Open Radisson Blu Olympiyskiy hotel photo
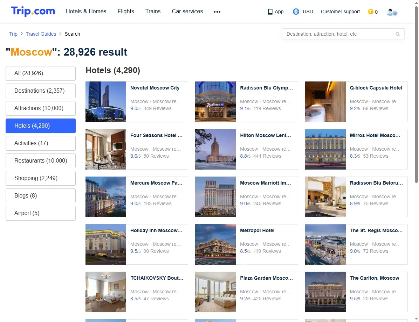This screenshot has height=322, width=419. tap(215, 102)
